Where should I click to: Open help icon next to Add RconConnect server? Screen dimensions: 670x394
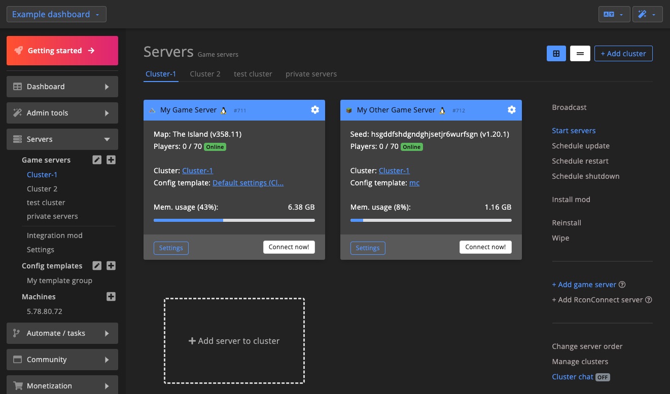tap(648, 300)
